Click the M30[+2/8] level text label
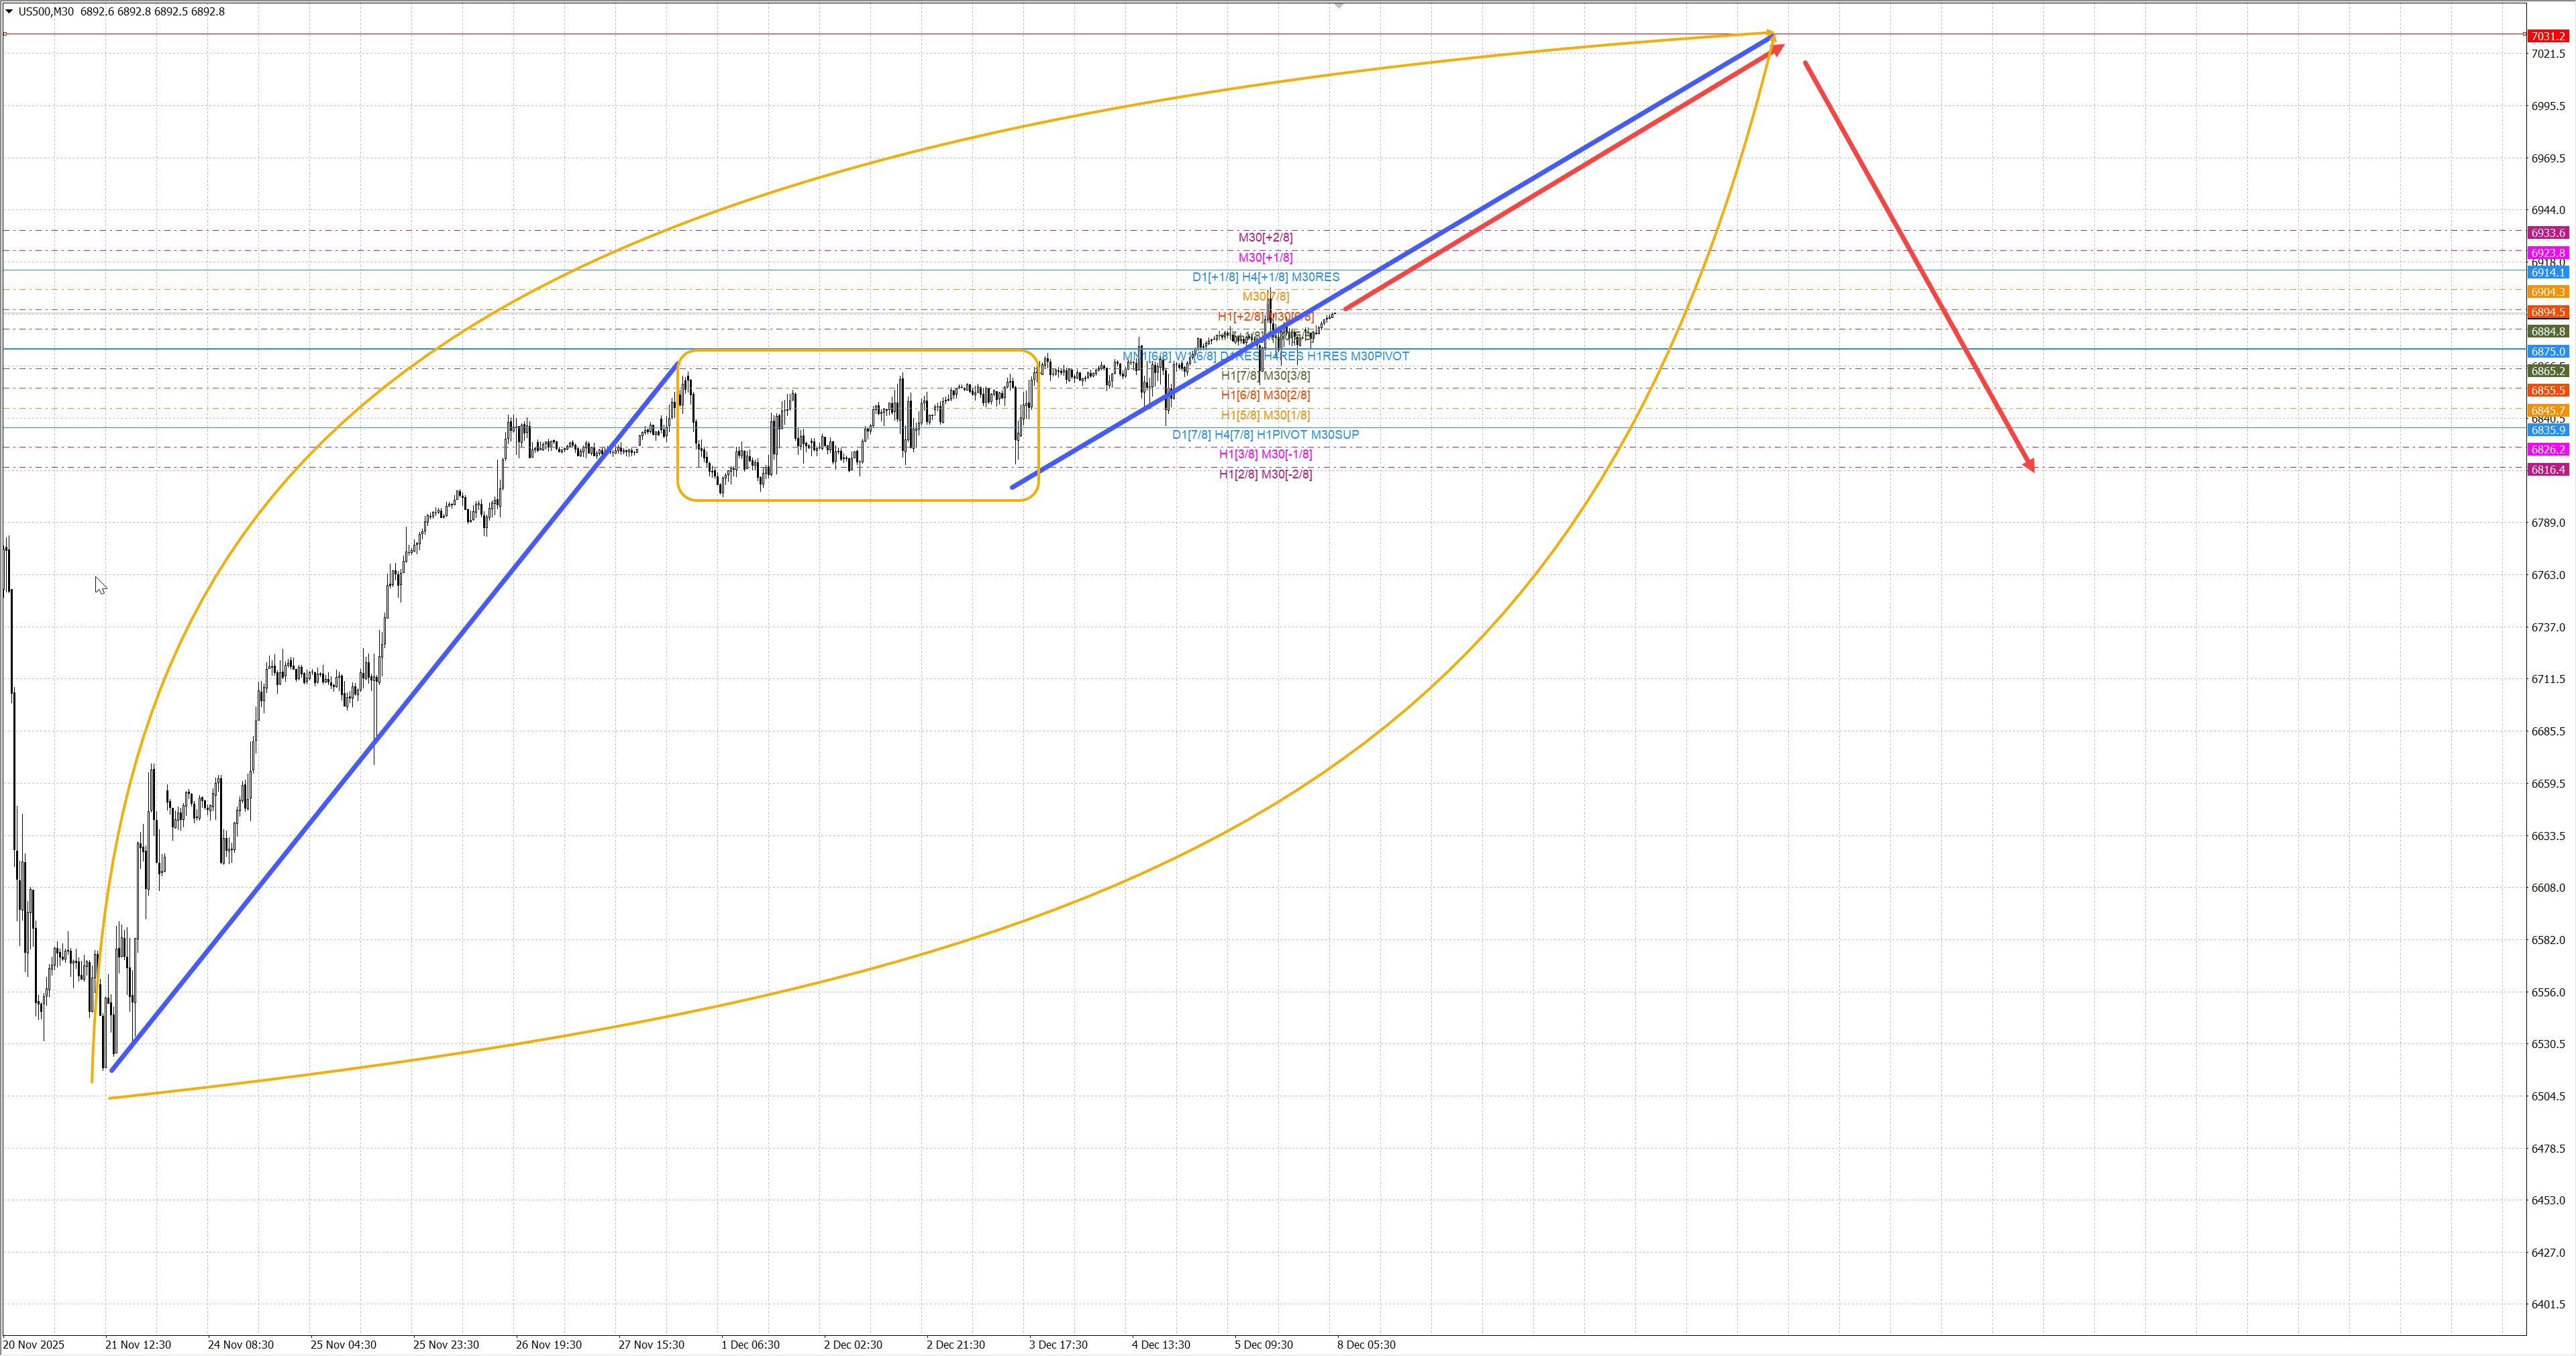Viewport: 2576px width, 1356px height. click(x=1265, y=237)
